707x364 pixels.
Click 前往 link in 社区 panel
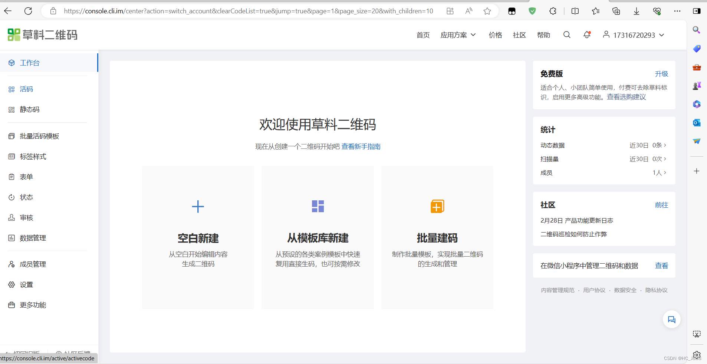(661, 205)
